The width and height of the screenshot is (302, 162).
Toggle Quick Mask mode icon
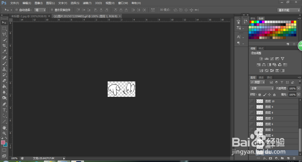(x=4, y=150)
